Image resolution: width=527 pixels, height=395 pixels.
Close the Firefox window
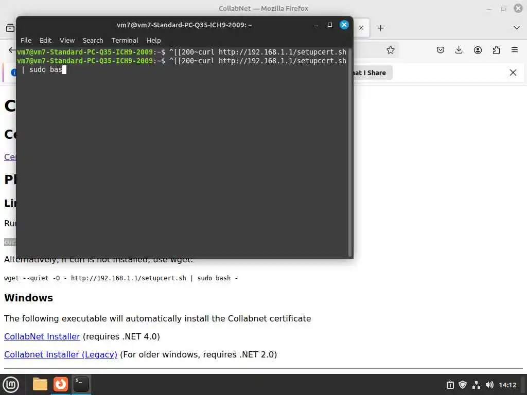click(x=518, y=8)
